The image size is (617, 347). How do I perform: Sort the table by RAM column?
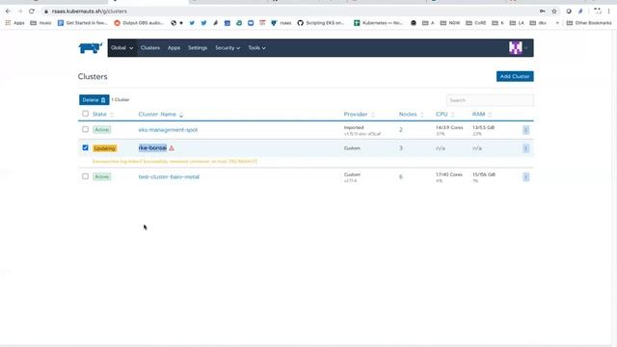point(482,114)
